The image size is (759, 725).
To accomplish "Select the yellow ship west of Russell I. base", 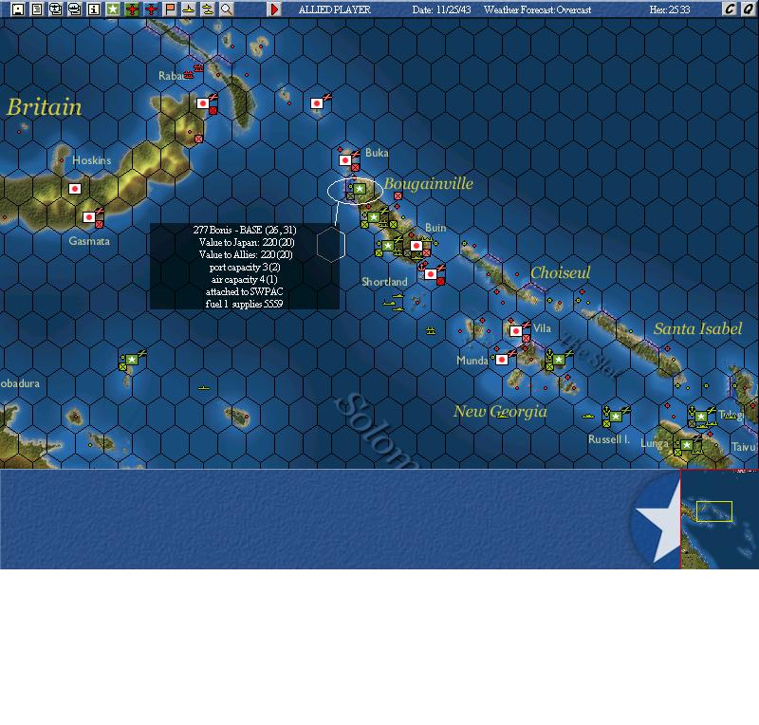I will click(587, 416).
